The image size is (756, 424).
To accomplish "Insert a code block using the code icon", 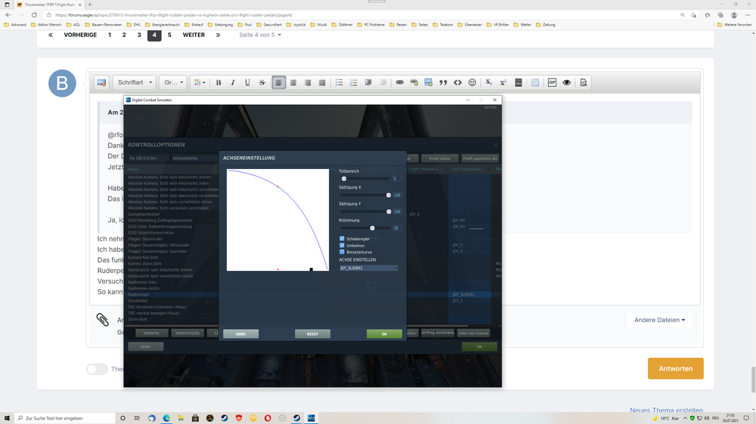I will (x=457, y=83).
